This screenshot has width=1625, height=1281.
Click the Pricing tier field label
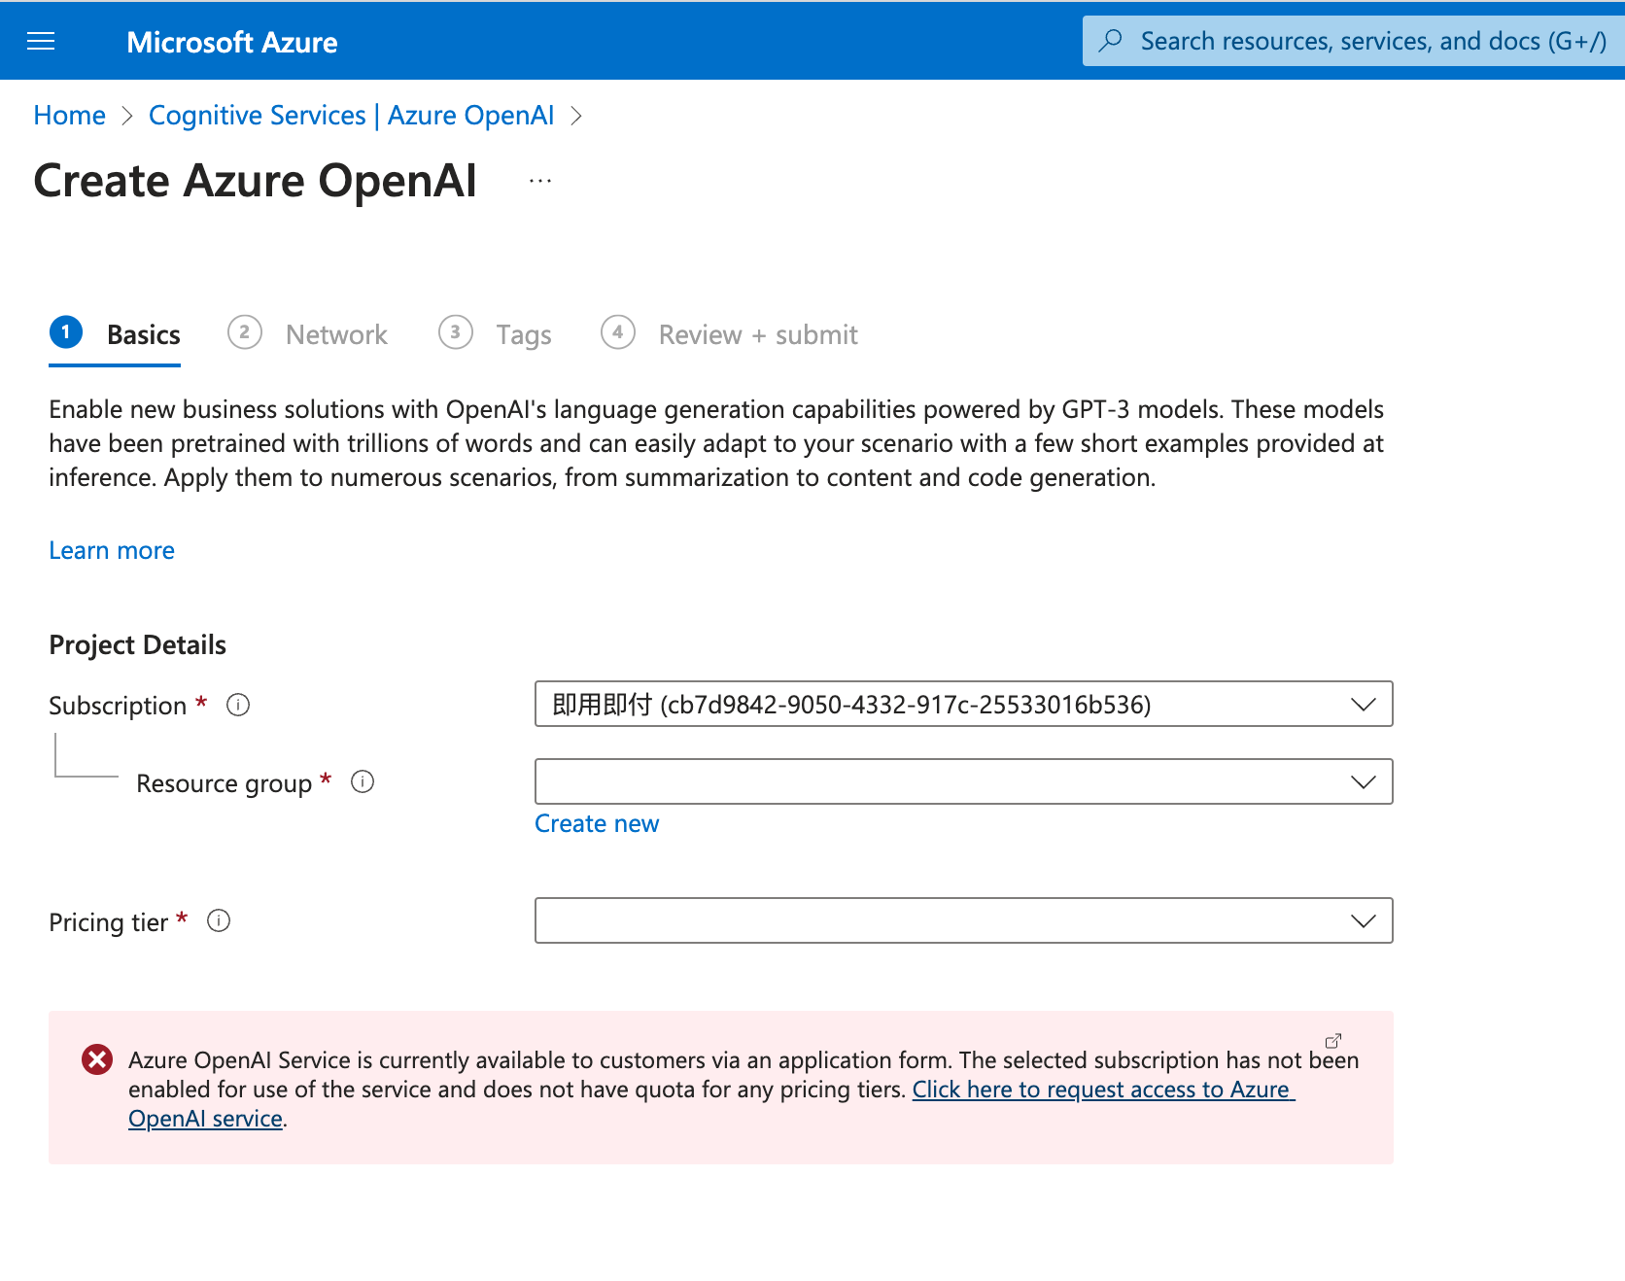click(x=109, y=922)
